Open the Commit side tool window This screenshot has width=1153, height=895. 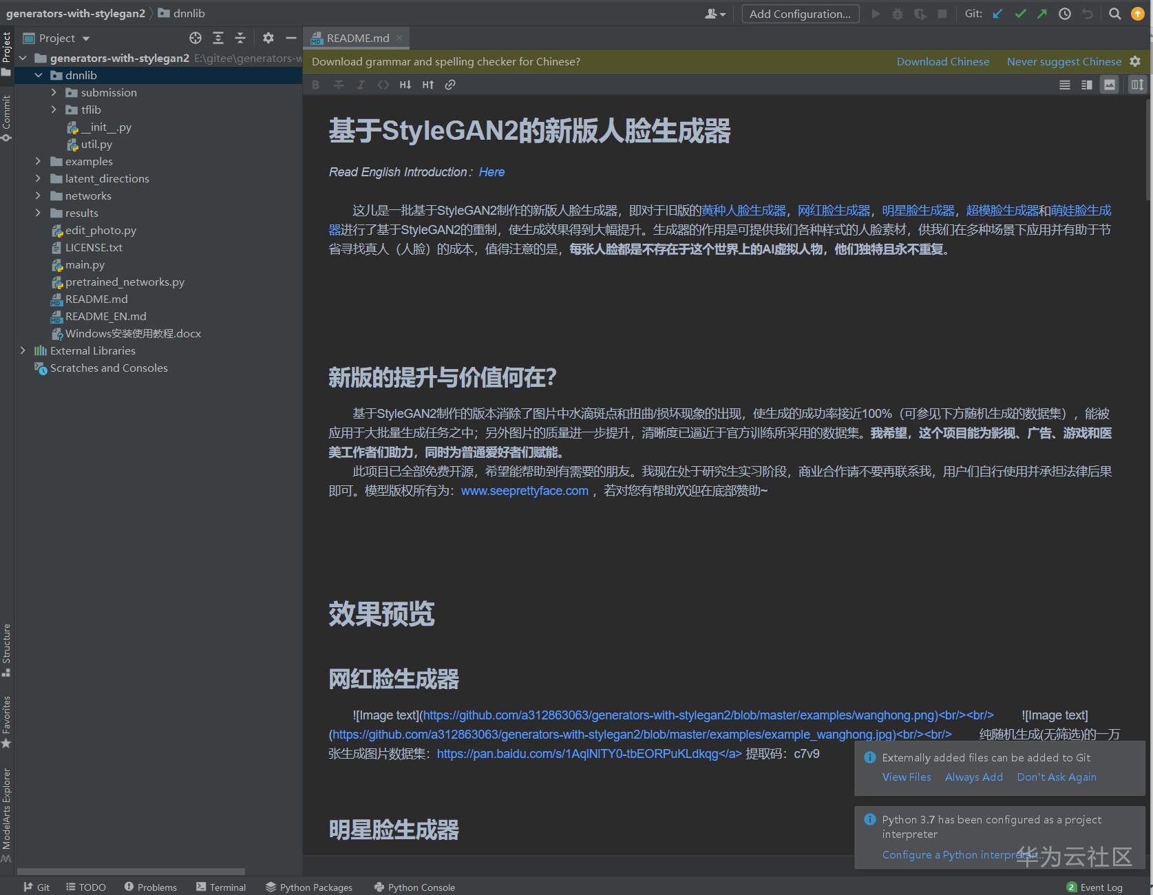tap(6, 118)
